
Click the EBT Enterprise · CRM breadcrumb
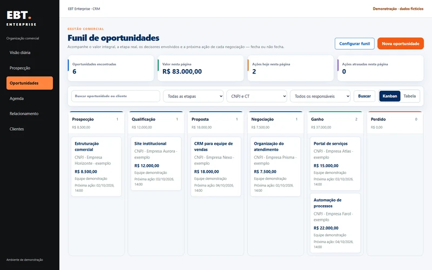click(84, 9)
